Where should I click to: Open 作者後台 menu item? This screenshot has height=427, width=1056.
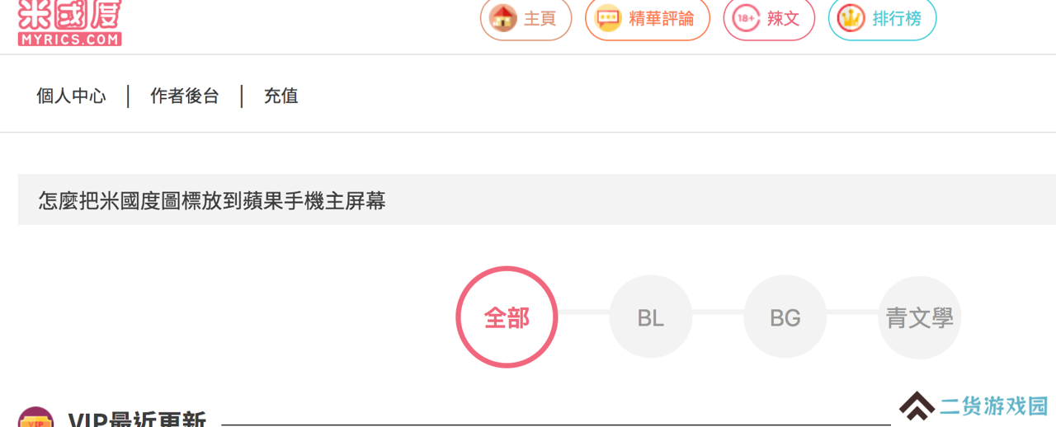185,96
